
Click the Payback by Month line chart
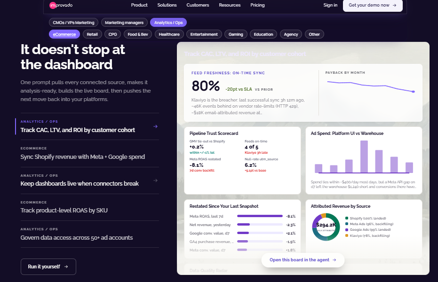(x=371, y=86)
